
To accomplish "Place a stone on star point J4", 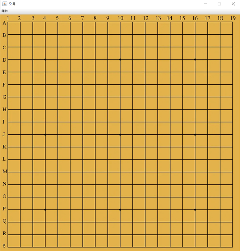I will click(x=45, y=134).
